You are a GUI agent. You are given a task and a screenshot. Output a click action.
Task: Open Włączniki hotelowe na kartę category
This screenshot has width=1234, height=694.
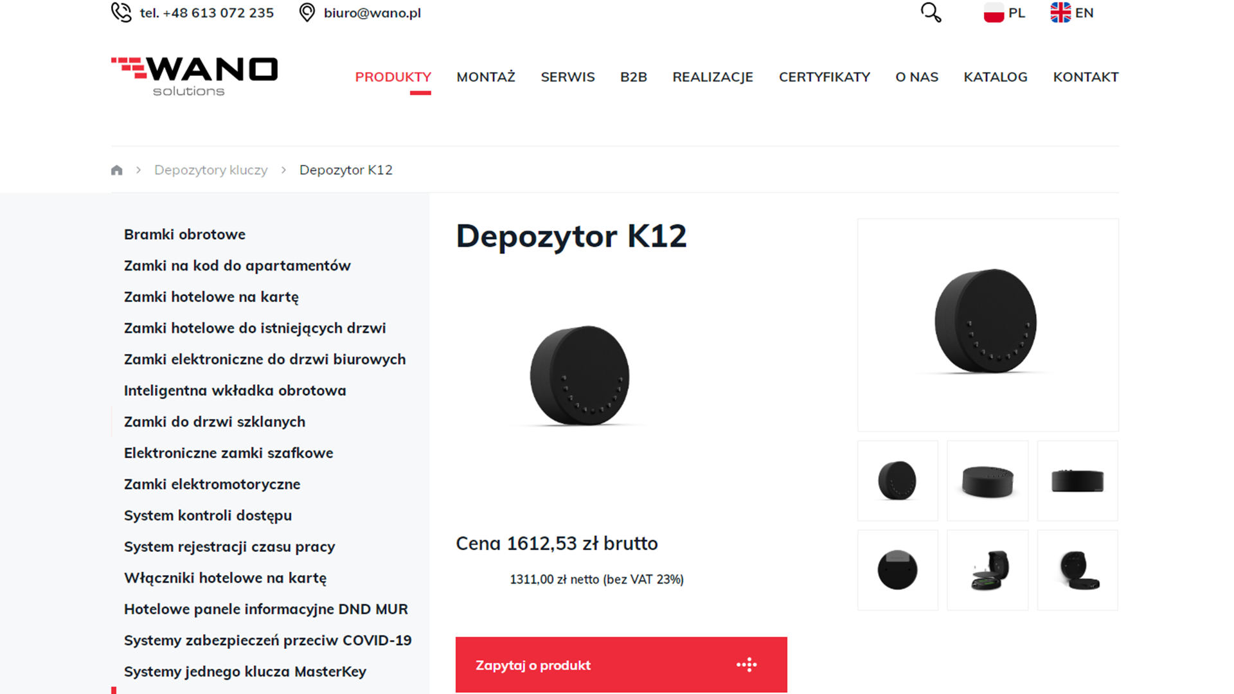(225, 578)
